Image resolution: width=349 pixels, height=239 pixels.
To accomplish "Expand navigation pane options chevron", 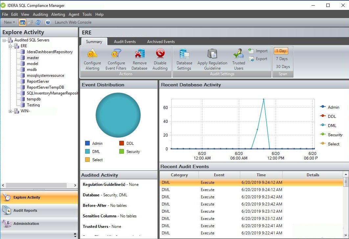I will tap(75, 235).
